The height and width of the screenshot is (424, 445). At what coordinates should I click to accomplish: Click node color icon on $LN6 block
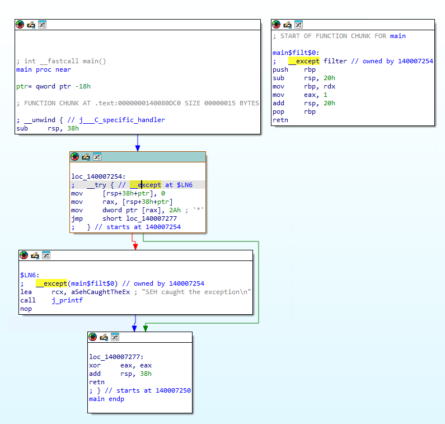tap(24, 255)
